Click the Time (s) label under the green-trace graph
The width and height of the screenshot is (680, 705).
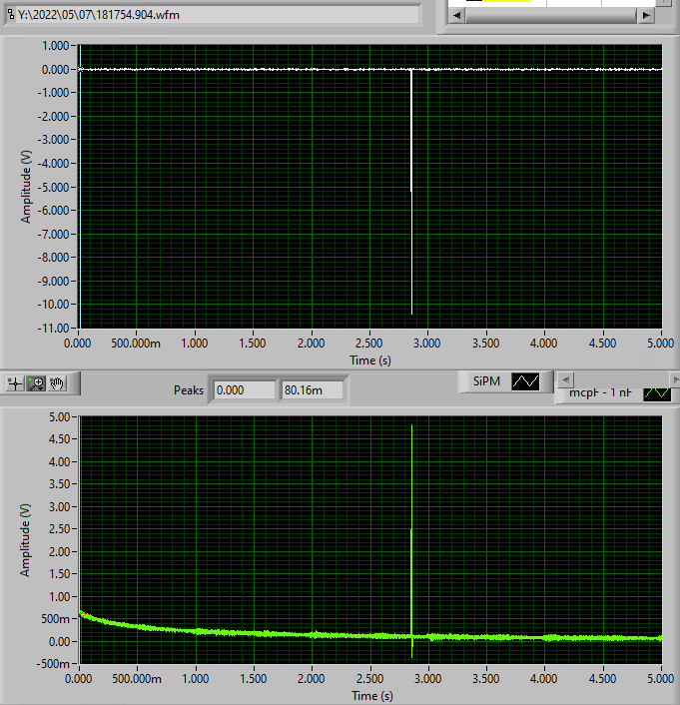click(x=372, y=696)
